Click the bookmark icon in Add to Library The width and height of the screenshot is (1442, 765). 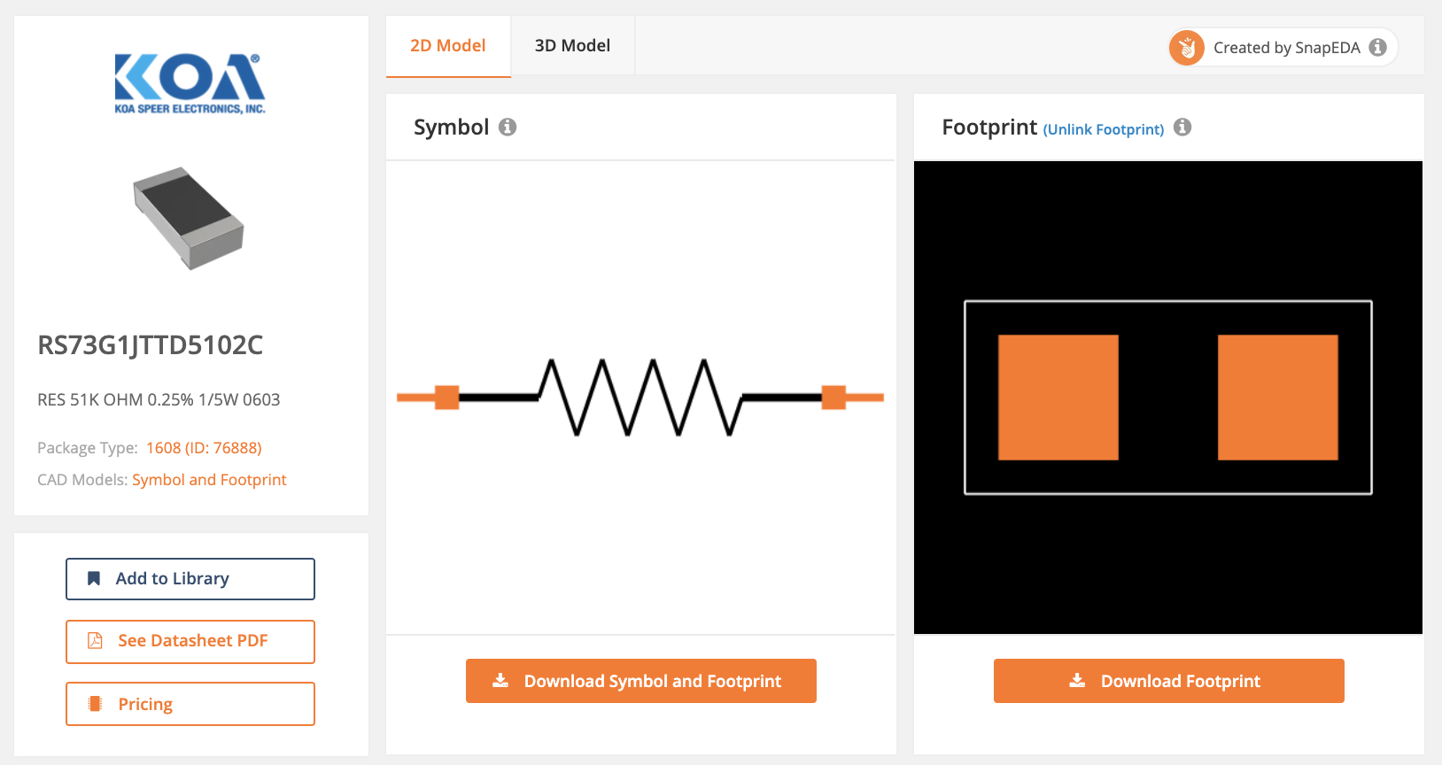(94, 578)
